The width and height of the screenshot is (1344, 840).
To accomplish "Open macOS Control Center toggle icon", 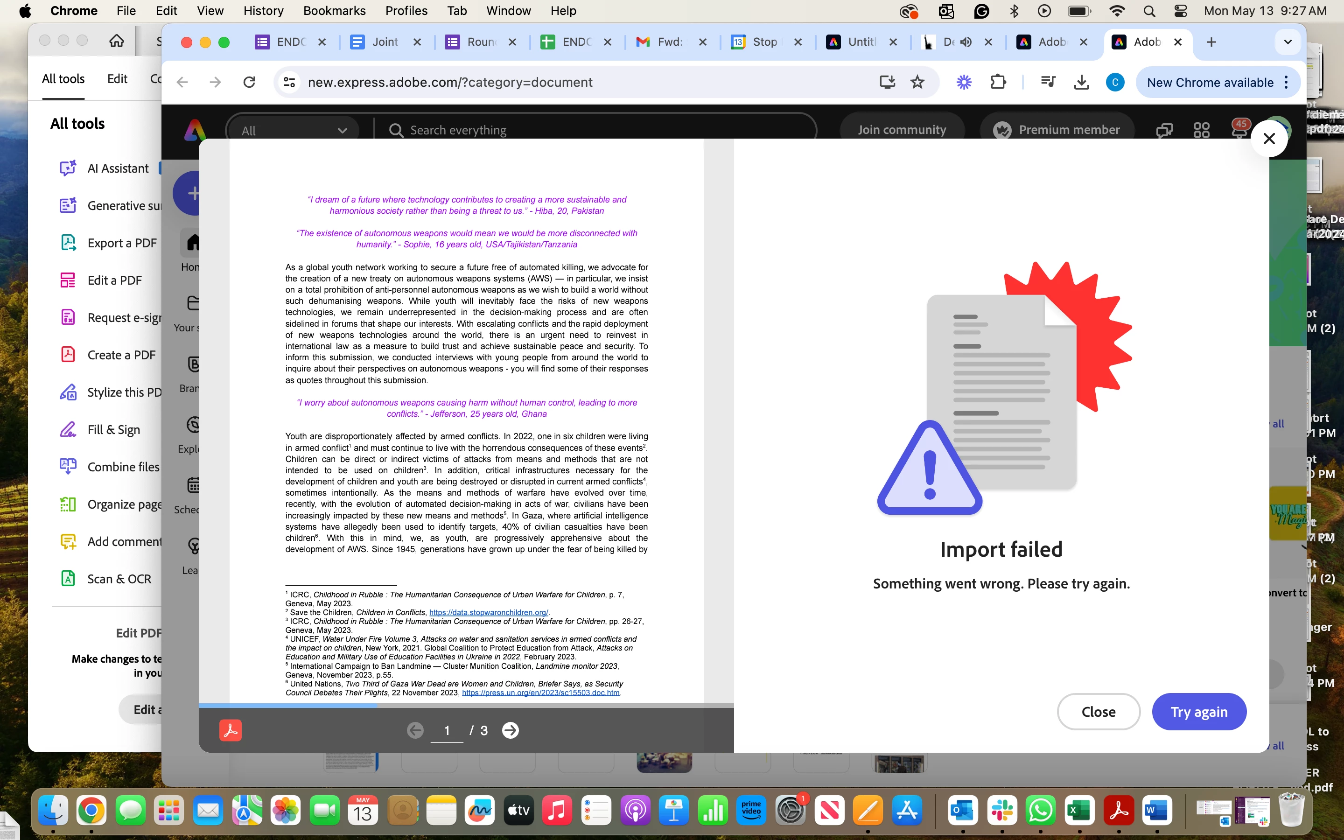I will (x=1180, y=11).
